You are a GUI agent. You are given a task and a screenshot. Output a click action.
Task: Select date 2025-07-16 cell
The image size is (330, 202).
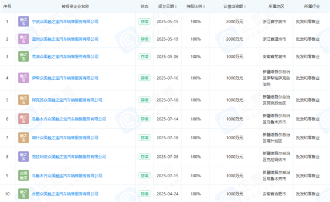click(x=167, y=78)
